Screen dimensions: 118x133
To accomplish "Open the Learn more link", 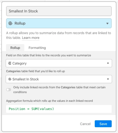I will tap(31, 38).
